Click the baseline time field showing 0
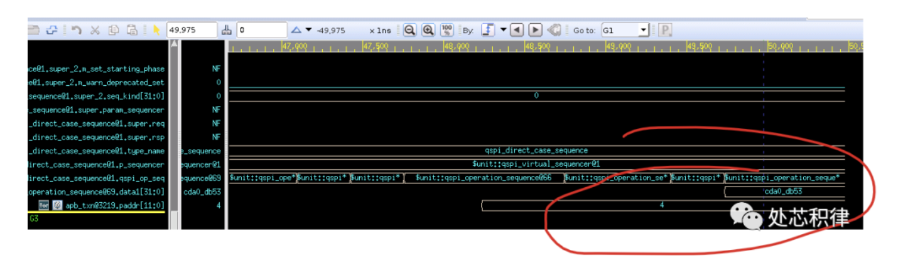This screenshot has width=903, height=273. pos(262,30)
